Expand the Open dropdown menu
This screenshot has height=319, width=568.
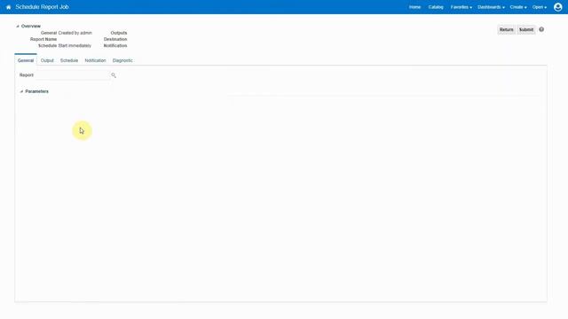(540, 7)
